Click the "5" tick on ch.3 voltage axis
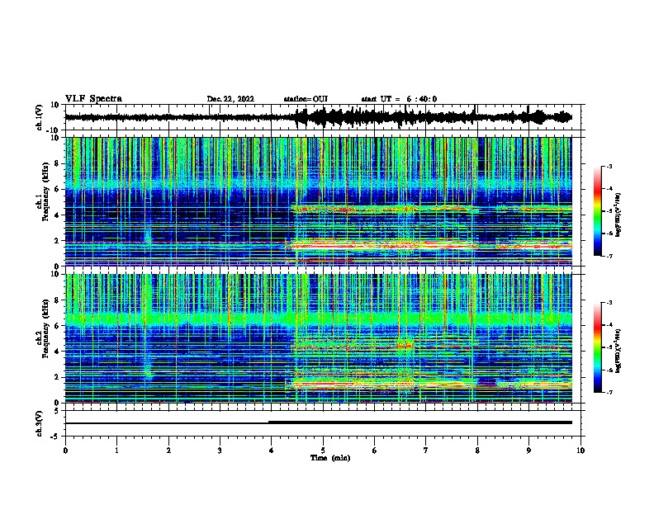This screenshot has height=505, width=654. point(57,411)
